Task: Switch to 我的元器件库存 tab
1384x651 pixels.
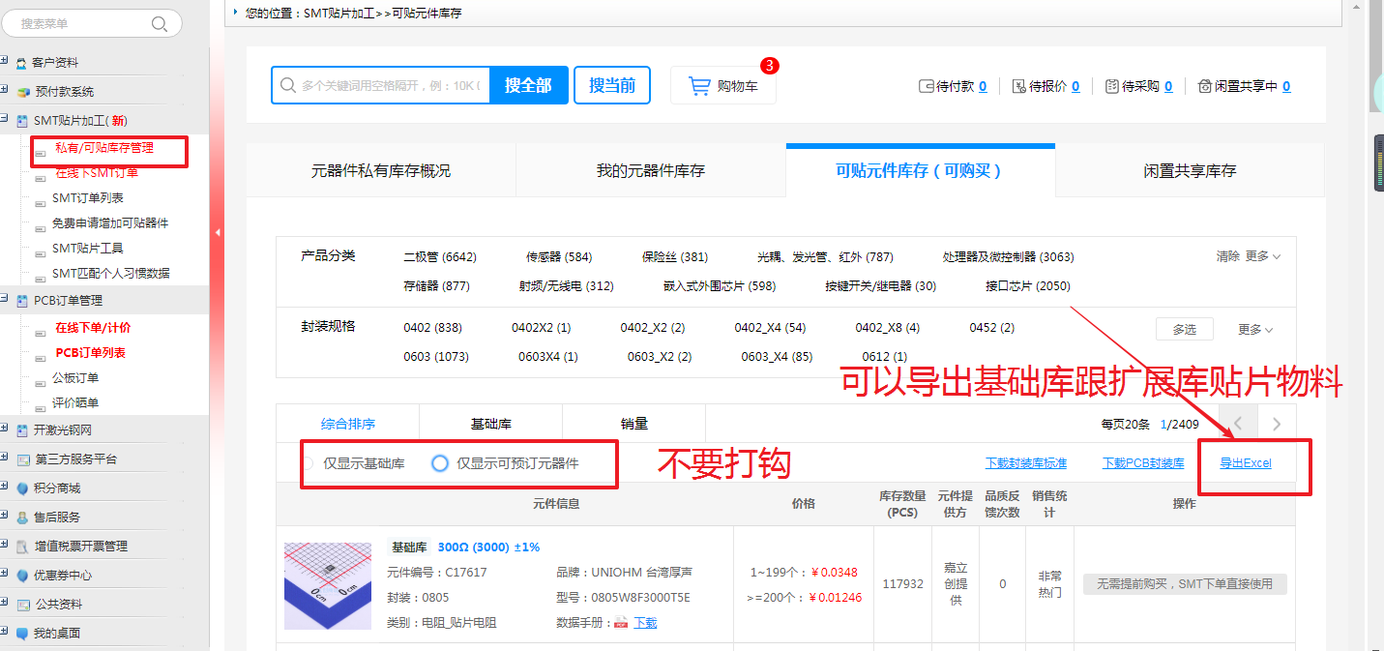Action: click(x=650, y=171)
